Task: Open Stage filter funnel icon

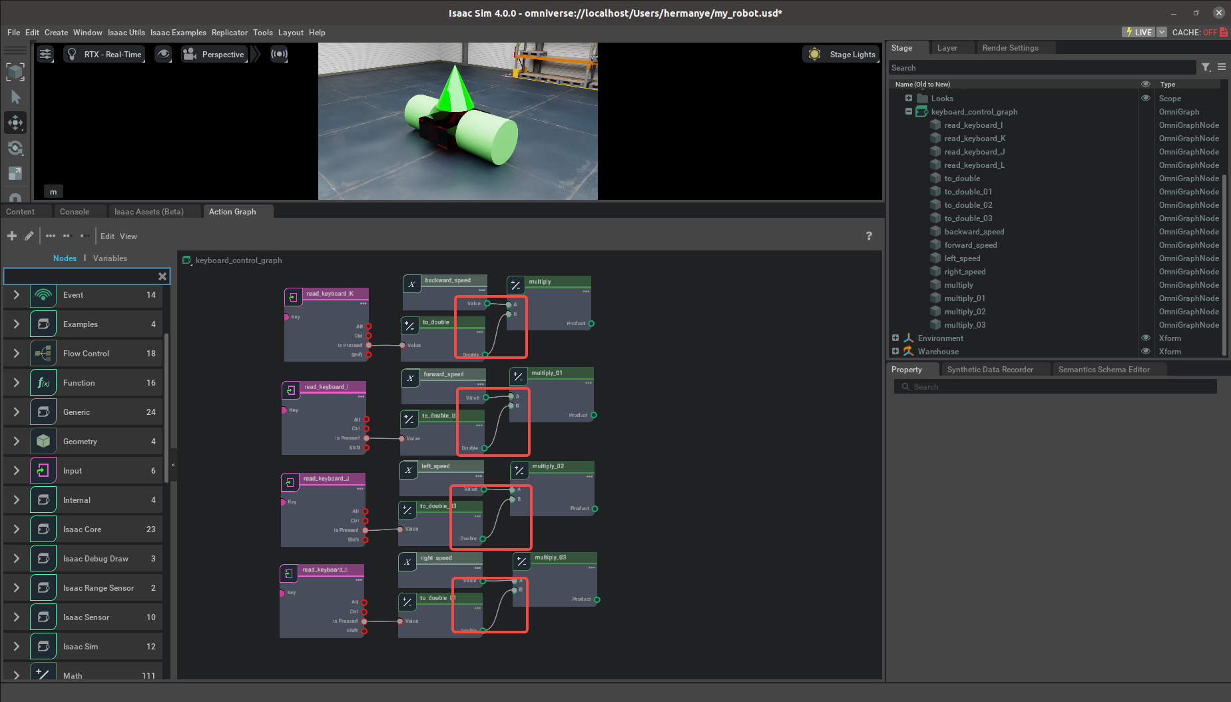Action: (1206, 67)
